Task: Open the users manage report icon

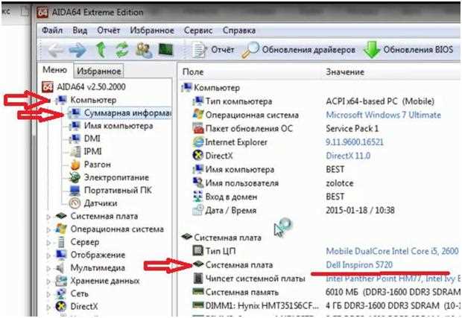Action: pos(144,50)
